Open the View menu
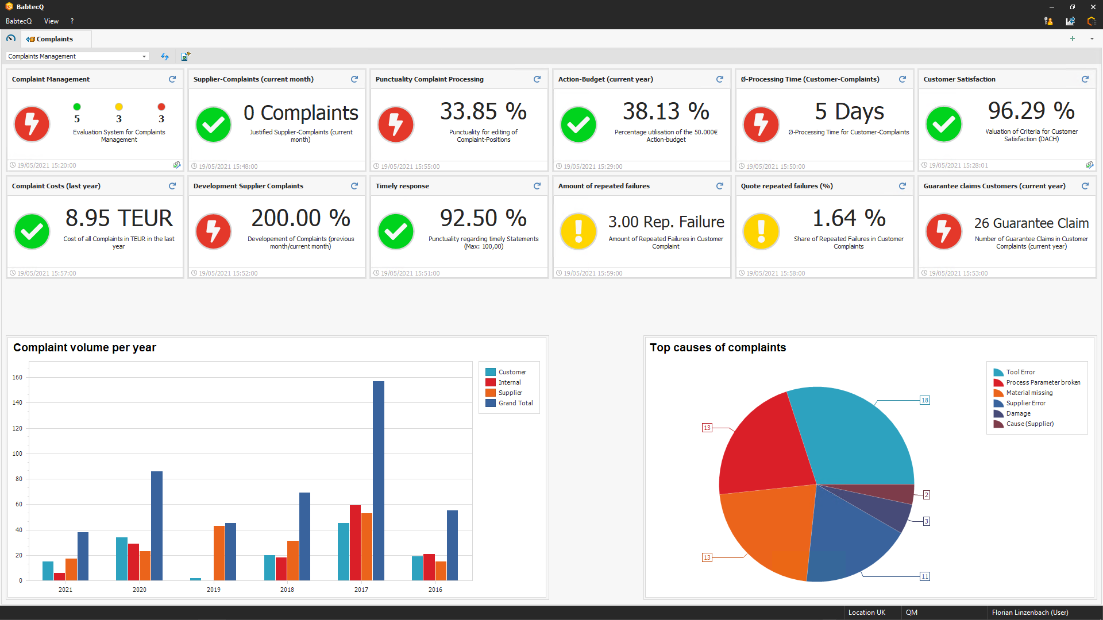The height and width of the screenshot is (620, 1103). pyautogui.click(x=51, y=21)
